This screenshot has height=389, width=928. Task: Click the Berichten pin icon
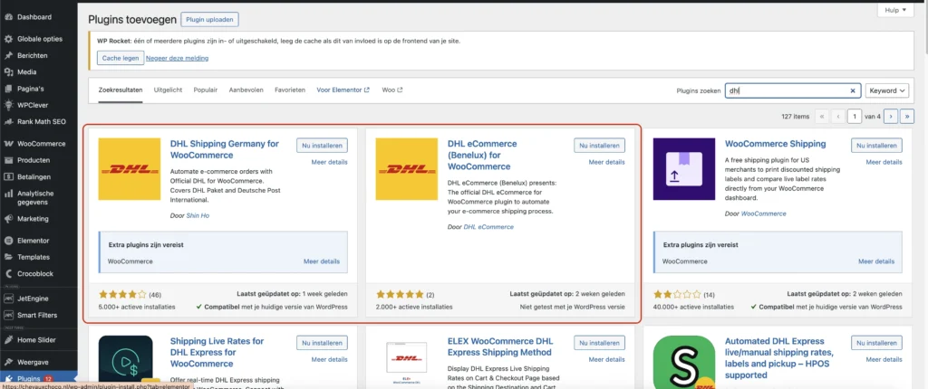(8, 55)
